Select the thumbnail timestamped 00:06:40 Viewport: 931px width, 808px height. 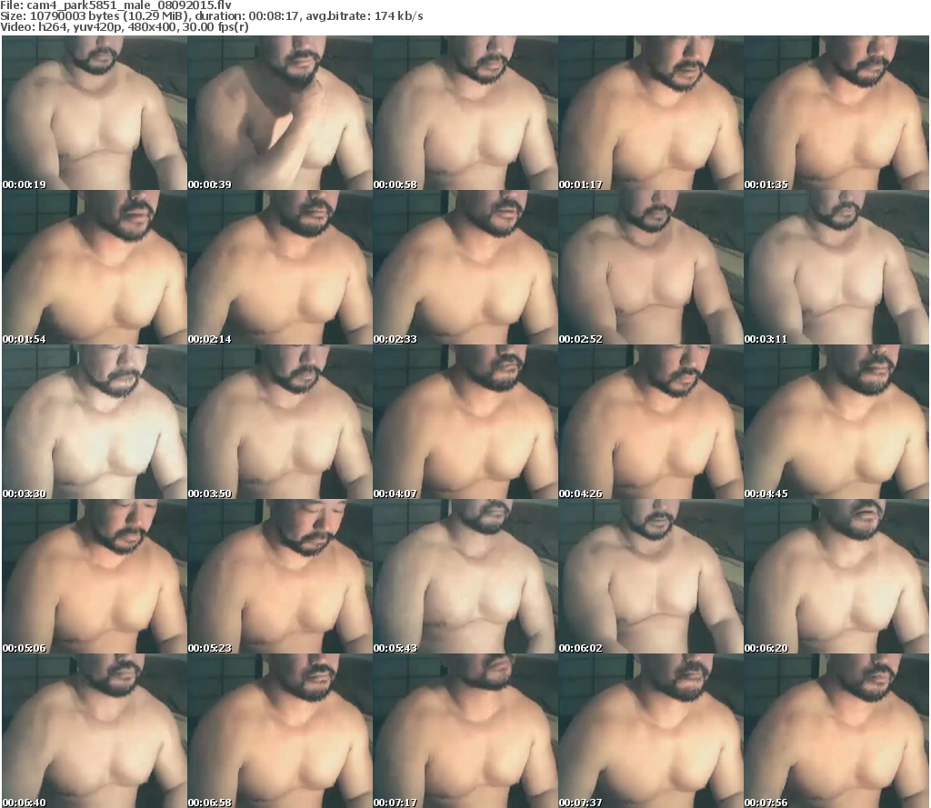[x=95, y=730]
